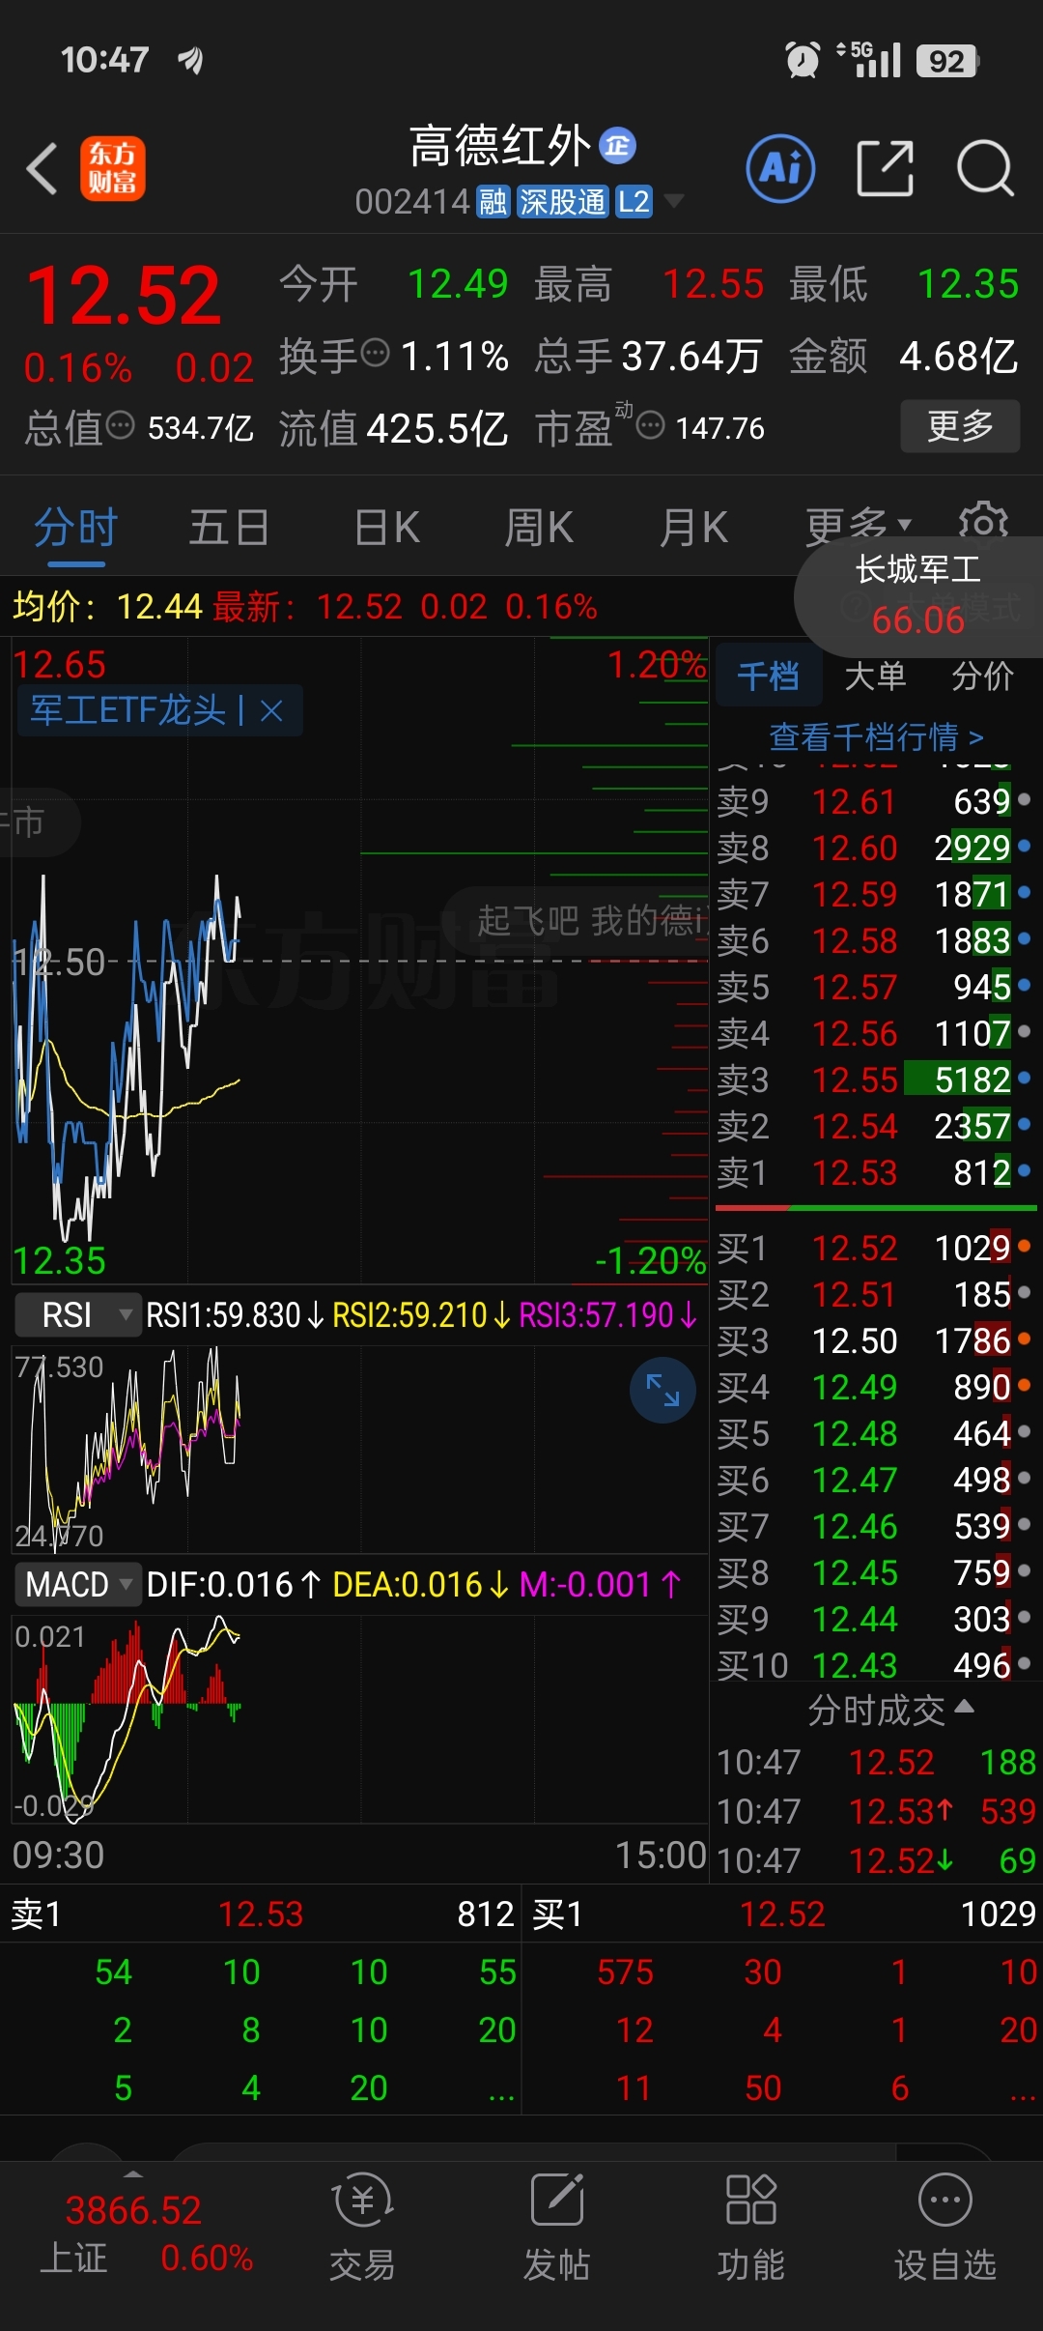Tap the info icon next to 总值

(120, 424)
